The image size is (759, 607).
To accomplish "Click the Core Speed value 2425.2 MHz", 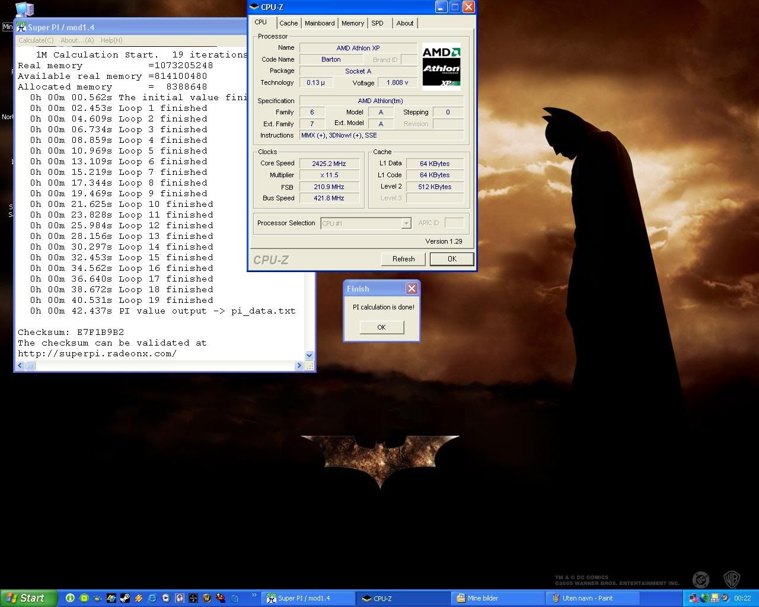I will coord(329,164).
